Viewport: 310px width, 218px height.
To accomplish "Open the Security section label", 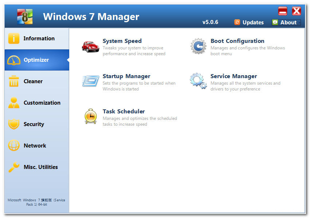I will tap(34, 124).
